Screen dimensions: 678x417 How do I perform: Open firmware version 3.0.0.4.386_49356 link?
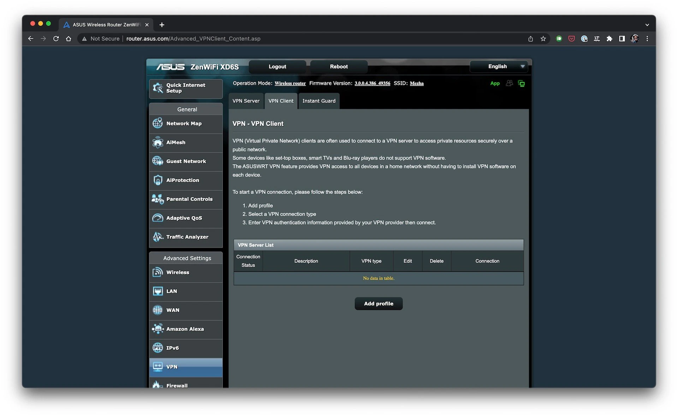coord(372,84)
